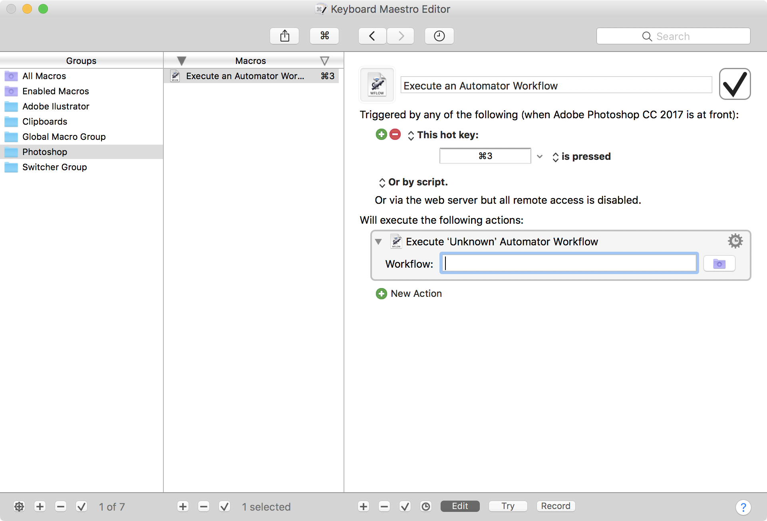Go forward with the right arrow button
This screenshot has width=767, height=521.
[x=401, y=36]
